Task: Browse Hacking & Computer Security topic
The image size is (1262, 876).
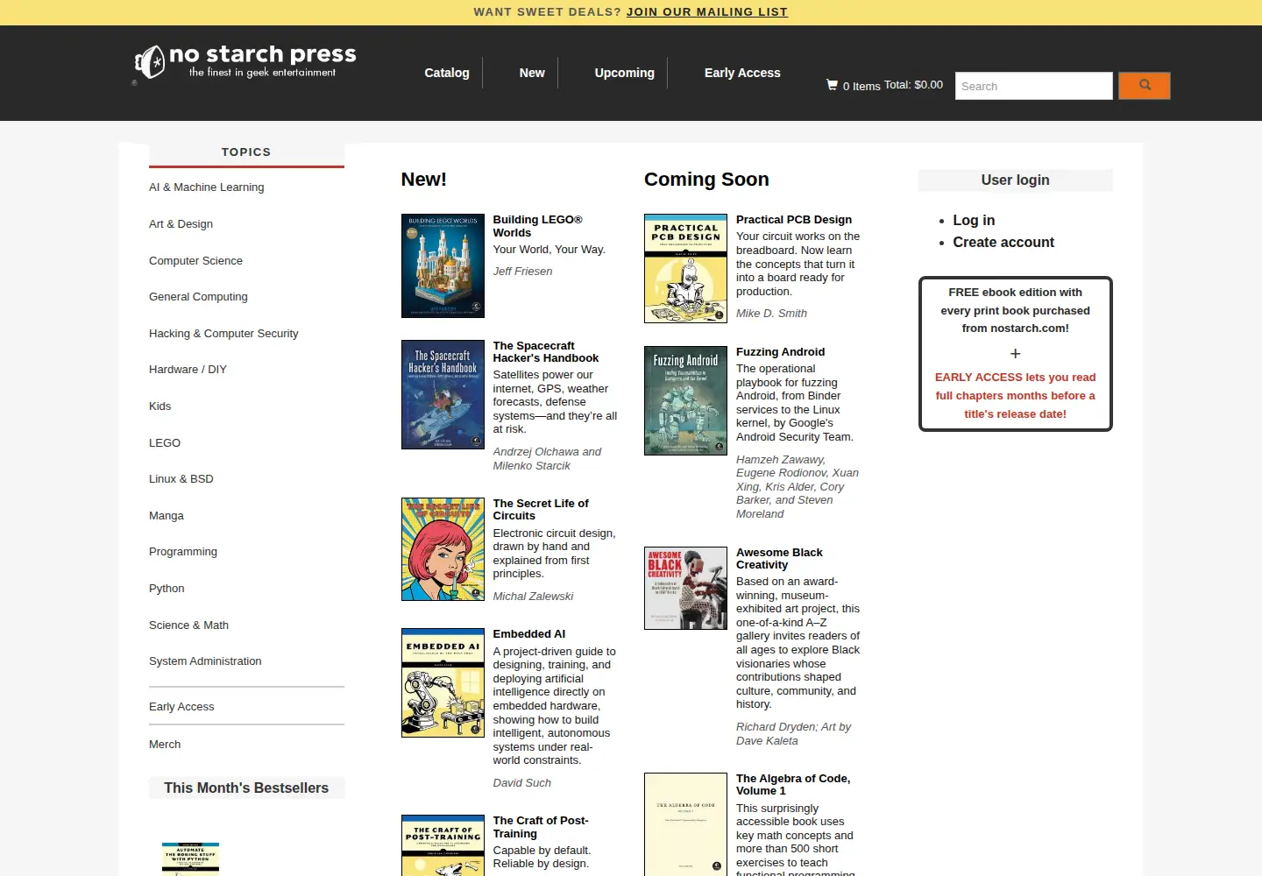Action: point(223,334)
